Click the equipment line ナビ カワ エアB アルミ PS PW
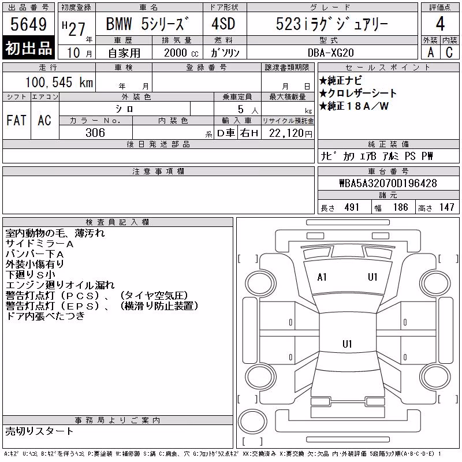462x462 pixels. click(377, 156)
